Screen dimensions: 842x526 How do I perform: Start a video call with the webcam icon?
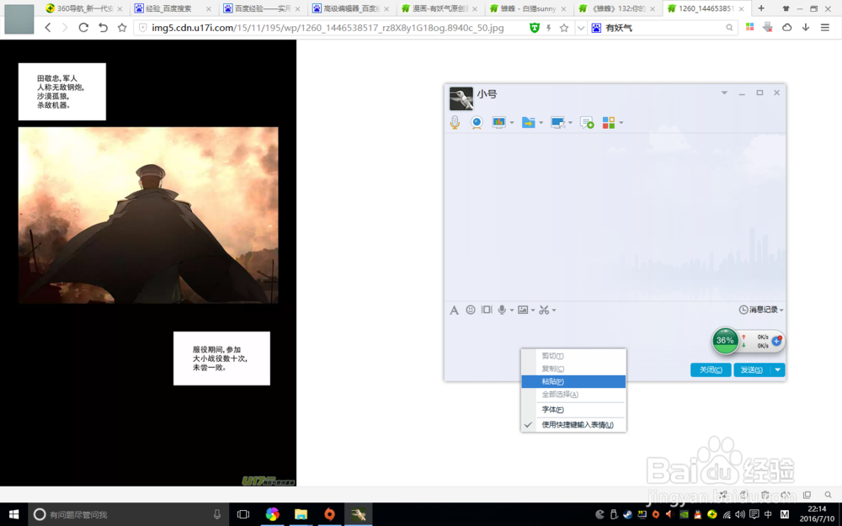pos(477,123)
